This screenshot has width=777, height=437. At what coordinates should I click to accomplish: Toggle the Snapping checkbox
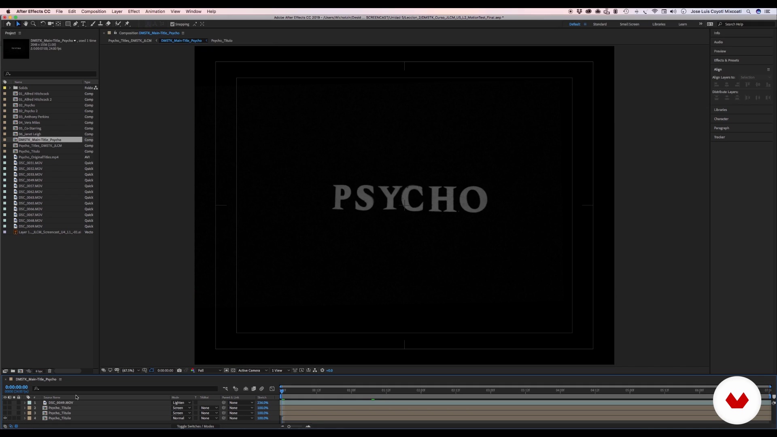172,24
